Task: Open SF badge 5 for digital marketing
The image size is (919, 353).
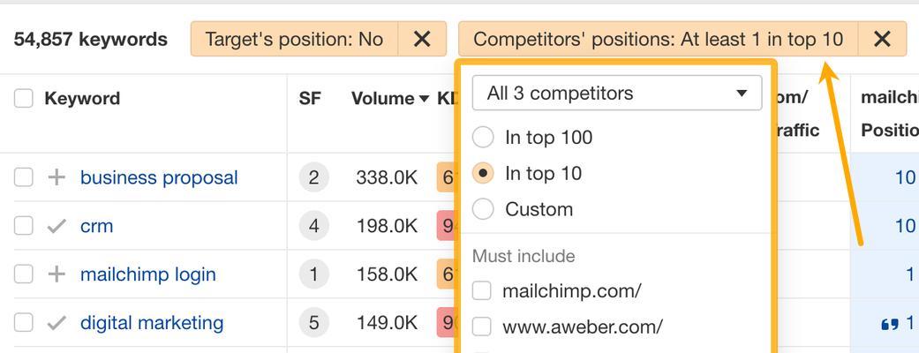Action: click(313, 322)
